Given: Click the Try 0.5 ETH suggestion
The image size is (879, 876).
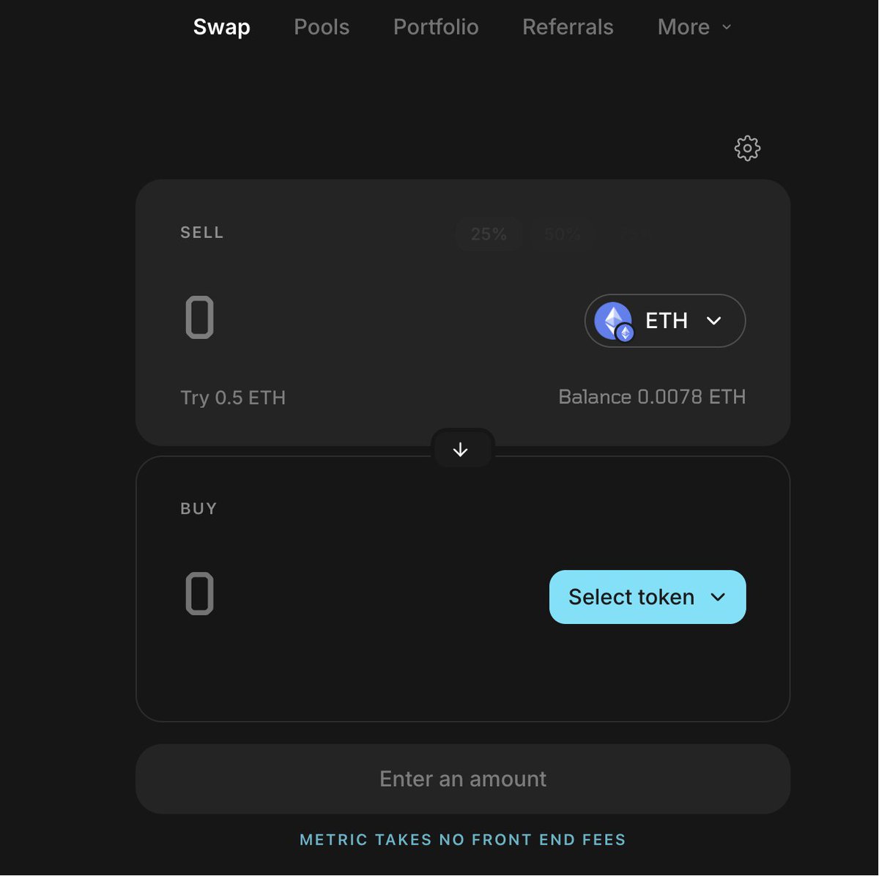Looking at the screenshot, I should (233, 398).
